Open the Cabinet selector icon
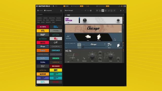162x91 pixels. 79,45
